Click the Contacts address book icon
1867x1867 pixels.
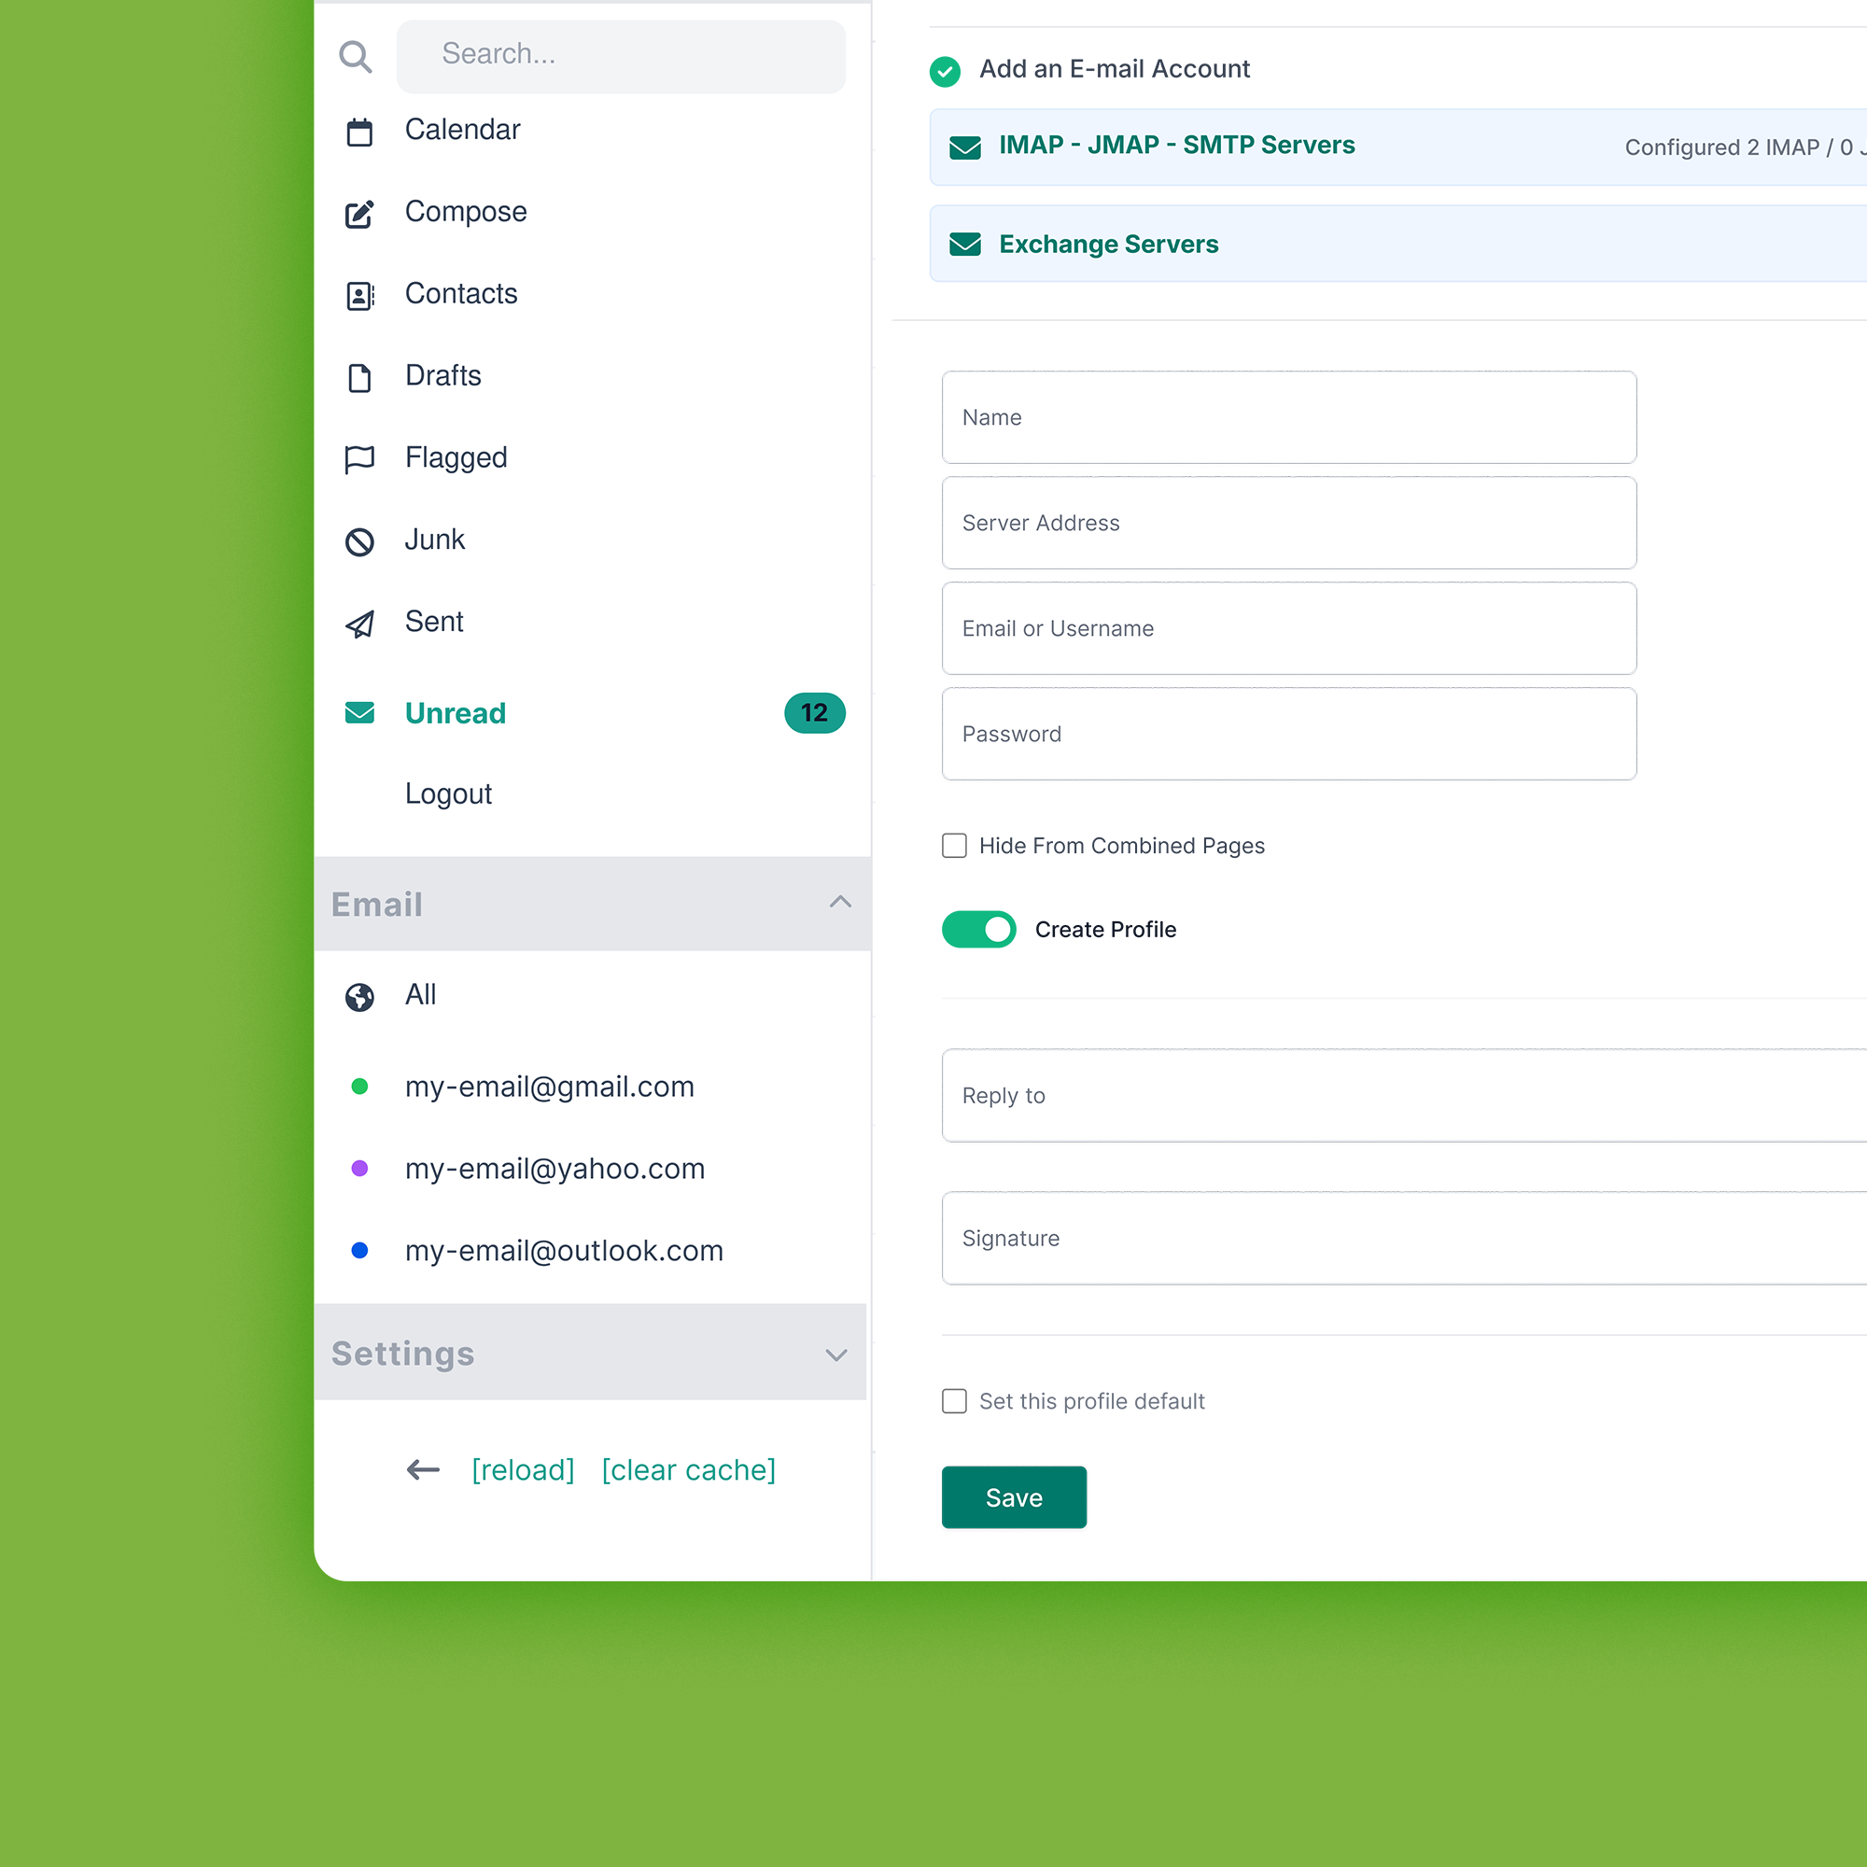coord(359,296)
